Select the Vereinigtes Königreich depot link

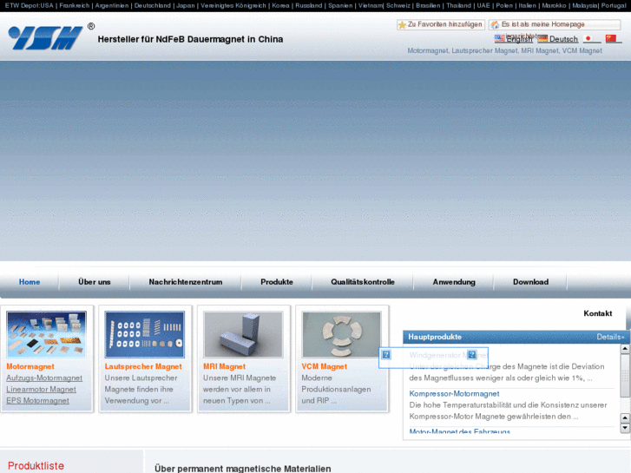(x=233, y=5)
